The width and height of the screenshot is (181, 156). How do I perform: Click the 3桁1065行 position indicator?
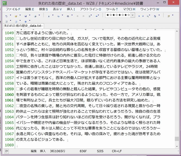(58, 151)
